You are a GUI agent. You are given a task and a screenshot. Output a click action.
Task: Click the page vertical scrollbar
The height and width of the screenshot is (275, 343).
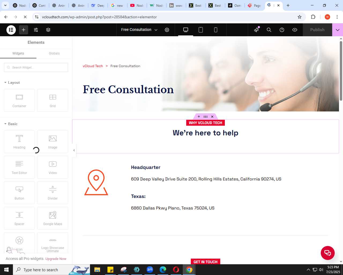[341, 71]
